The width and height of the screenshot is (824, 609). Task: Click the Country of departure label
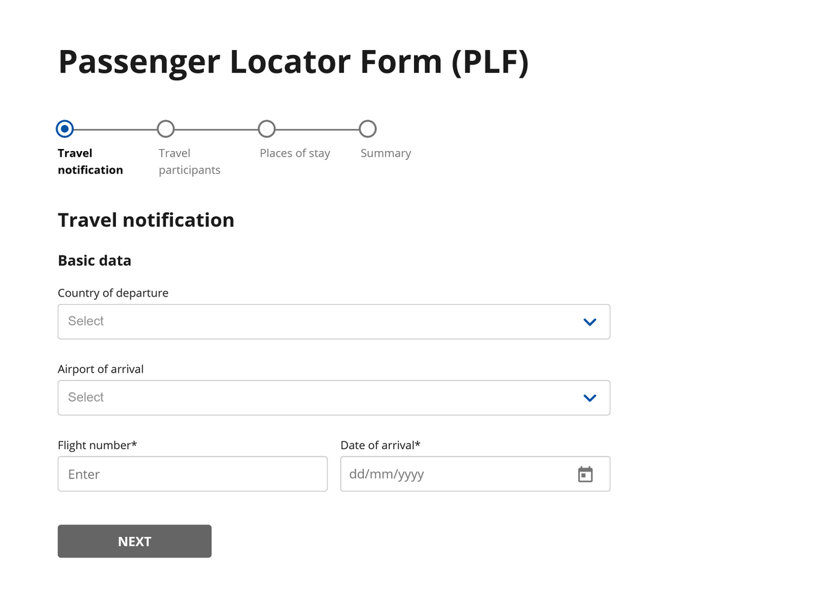click(113, 293)
